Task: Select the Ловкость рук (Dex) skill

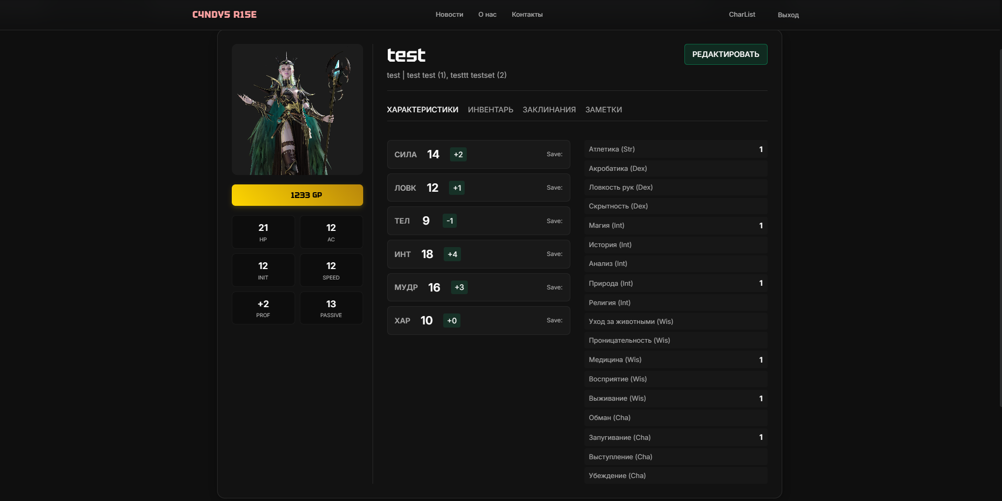Action: 675,187
